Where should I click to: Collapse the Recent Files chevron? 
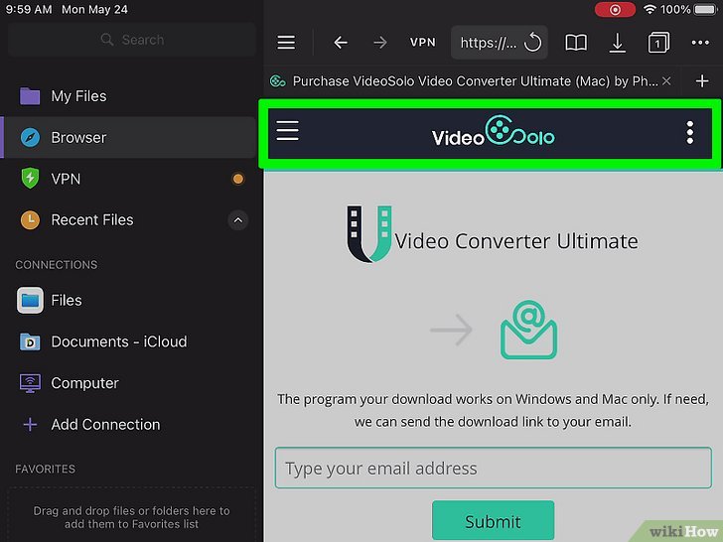238,219
